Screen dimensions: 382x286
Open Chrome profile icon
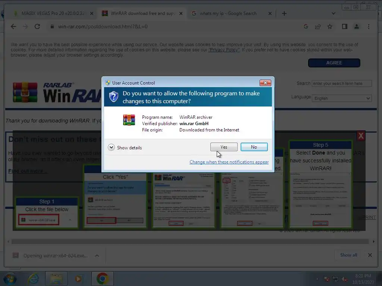(356, 26)
